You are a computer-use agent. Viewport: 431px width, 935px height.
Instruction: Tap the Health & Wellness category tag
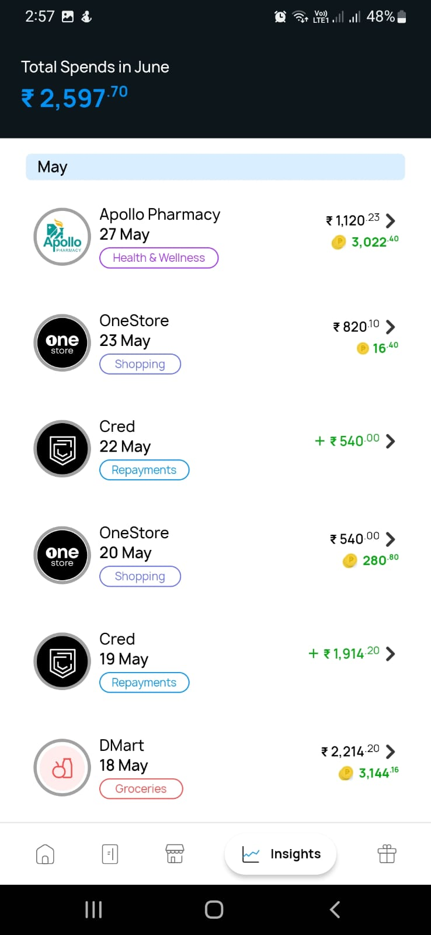pos(159,258)
